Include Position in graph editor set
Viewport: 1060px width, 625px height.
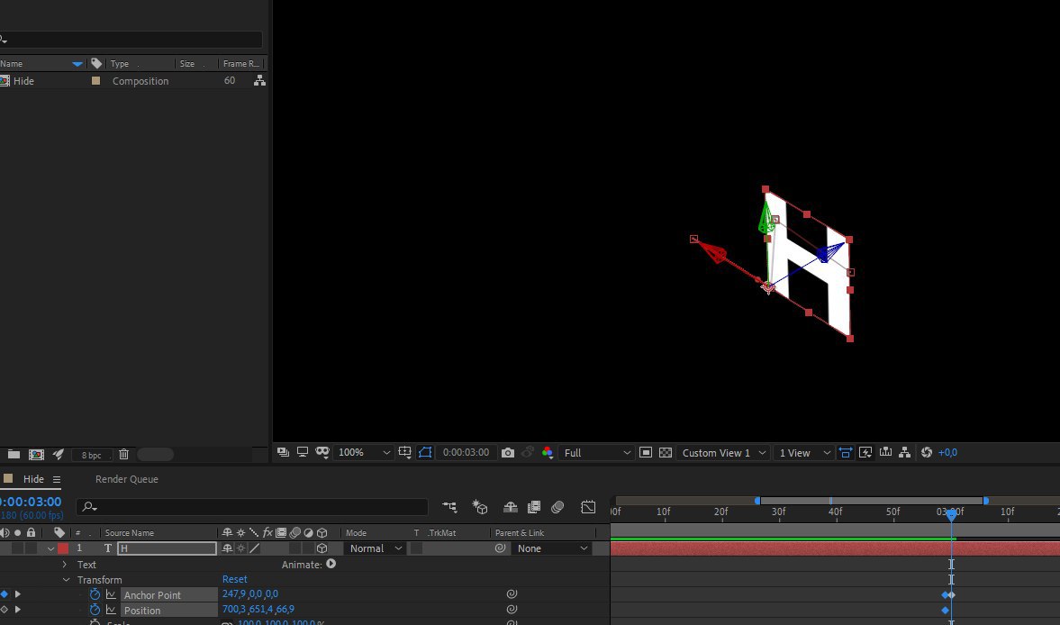pos(111,610)
